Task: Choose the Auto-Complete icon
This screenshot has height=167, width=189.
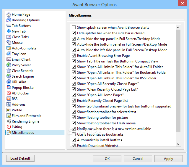Action: (9, 48)
